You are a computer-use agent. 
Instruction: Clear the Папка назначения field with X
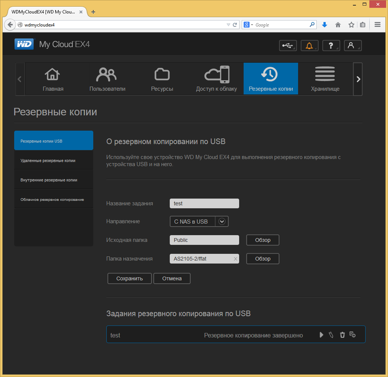[x=235, y=259]
